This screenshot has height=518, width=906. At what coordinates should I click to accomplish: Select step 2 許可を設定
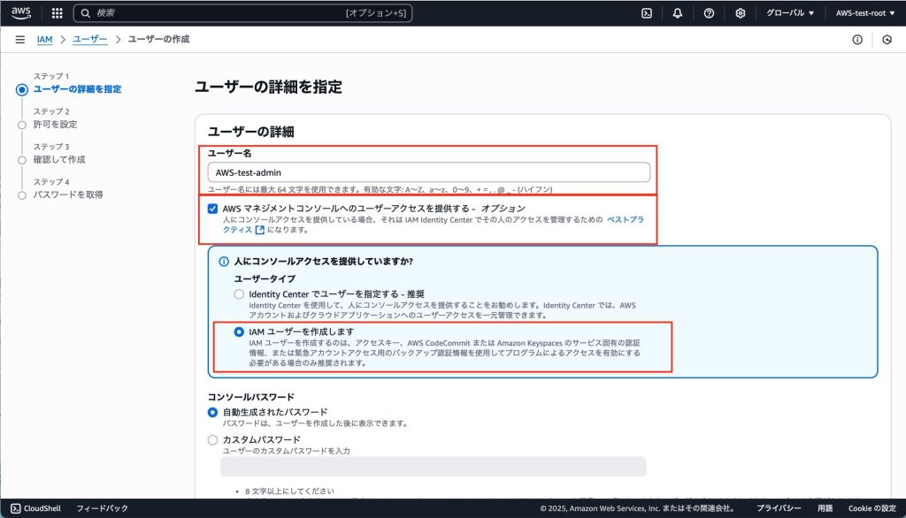tap(55, 124)
